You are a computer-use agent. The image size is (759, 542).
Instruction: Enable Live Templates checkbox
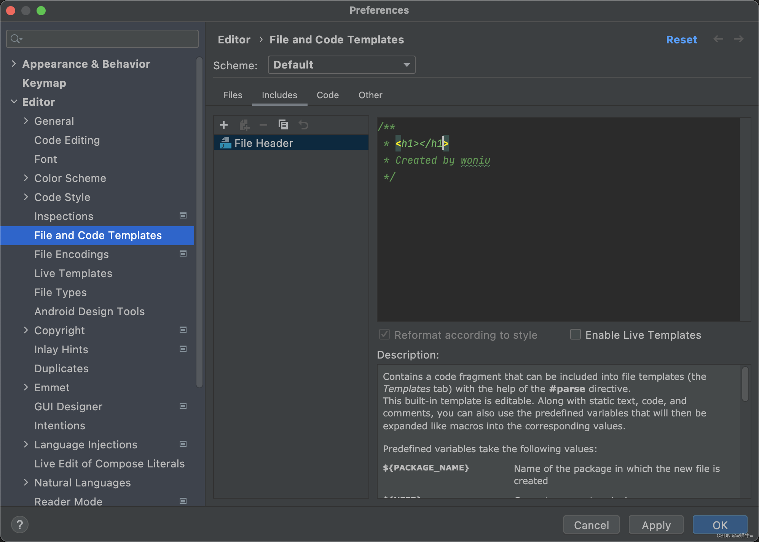[576, 335]
